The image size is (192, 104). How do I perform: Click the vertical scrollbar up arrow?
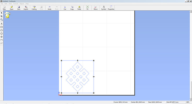[x=191, y=12]
